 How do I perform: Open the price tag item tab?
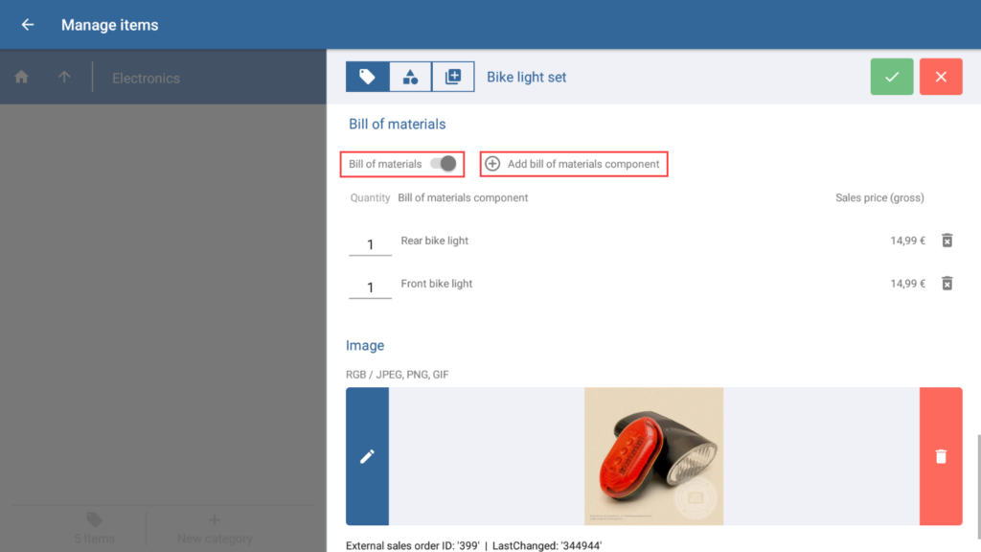(x=367, y=77)
